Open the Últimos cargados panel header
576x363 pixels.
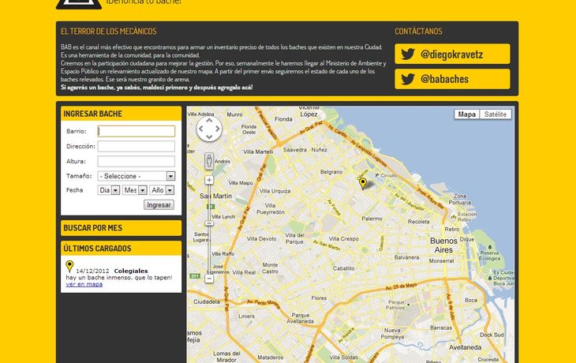click(x=122, y=249)
